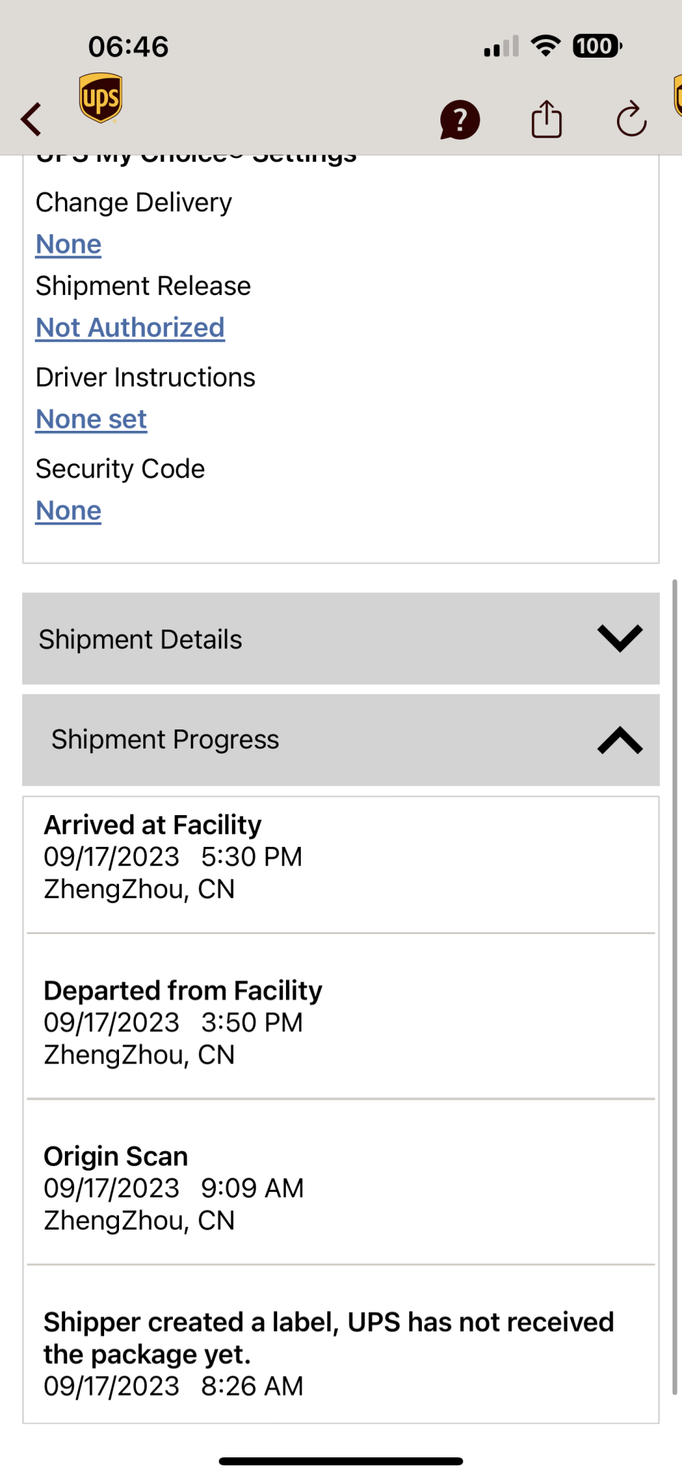The height and width of the screenshot is (1478, 682).
Task: Tap the share icon
Action: [547, 119]
